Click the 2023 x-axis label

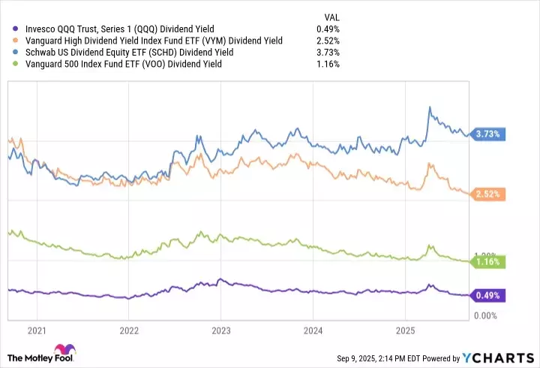[x=220, y=330]
